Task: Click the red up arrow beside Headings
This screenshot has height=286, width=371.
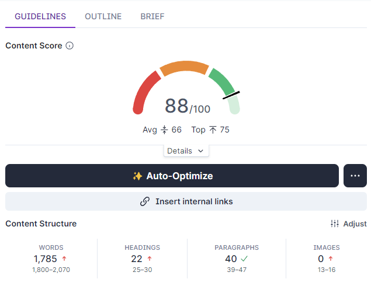Action: 150,259
